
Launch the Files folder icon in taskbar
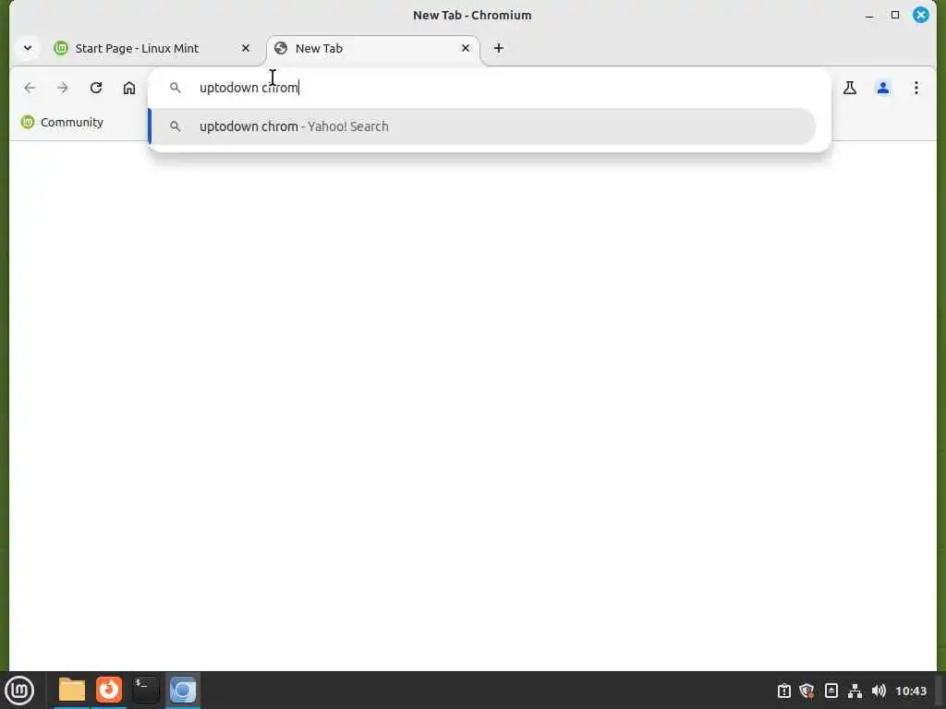(72, 690)
